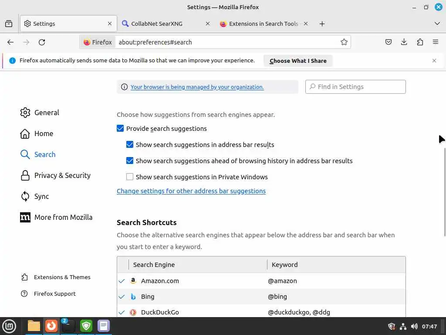This screenshot has height=335, width=446.
Task: Launch Firefox from the taskbar
Action: 51,326
